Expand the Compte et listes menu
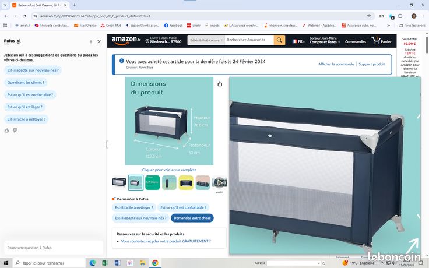The width and height of the screenshot is (429, 268). pyautogui.click(x=325, y=40)
